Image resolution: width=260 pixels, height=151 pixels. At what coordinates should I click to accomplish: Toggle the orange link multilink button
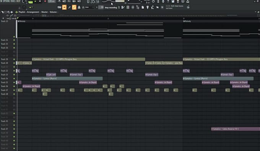click(x=74, y=7)
